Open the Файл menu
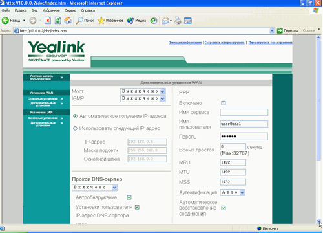Image resolution: width=323 pixels, height=233 pixels. [x=6, y=10]
